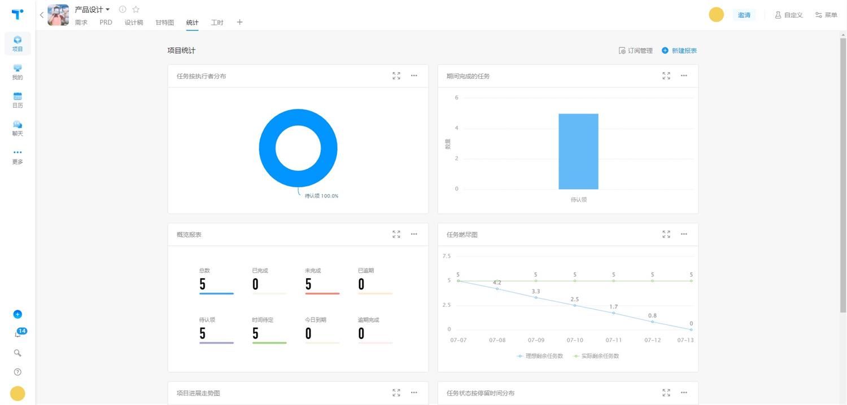Screen dimensions: 847x405
Task: Open the 聊天 chat icon
Action: [18, 128]
